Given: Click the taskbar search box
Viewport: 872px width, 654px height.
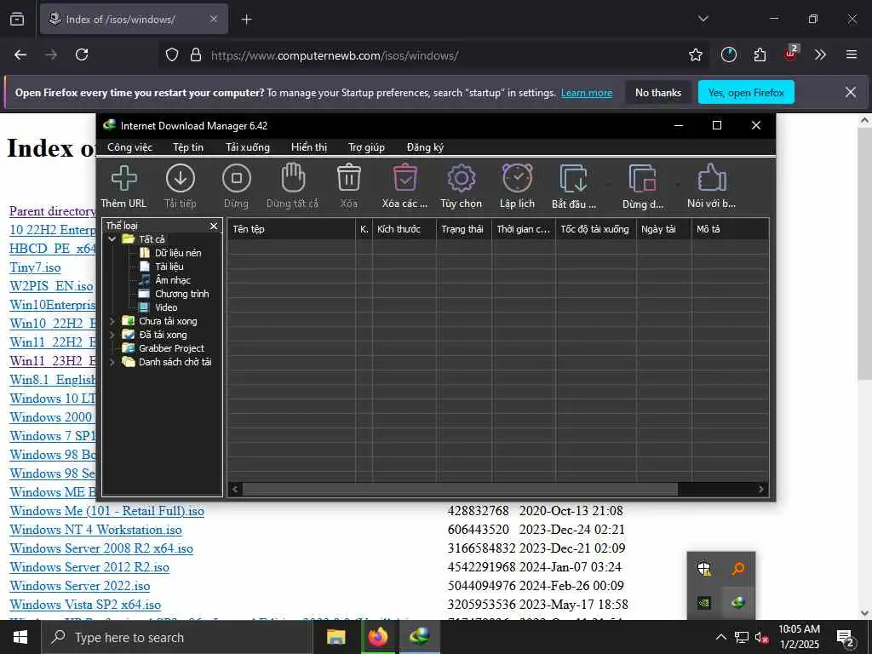Looking at the screenshot, I should point(177,637).
